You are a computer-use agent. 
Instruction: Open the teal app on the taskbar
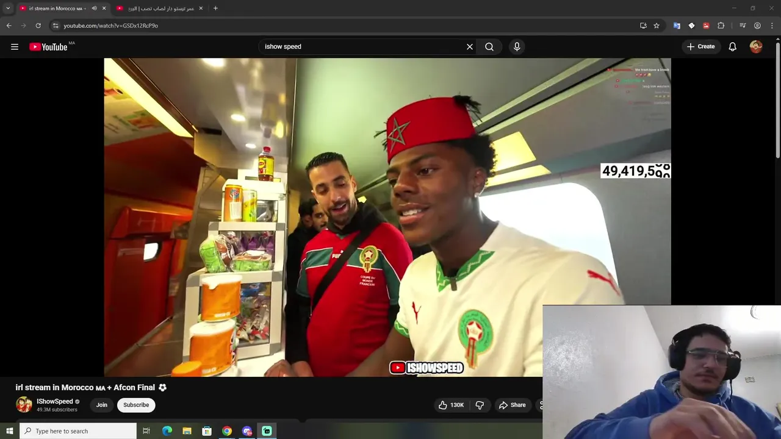point(267,431)
